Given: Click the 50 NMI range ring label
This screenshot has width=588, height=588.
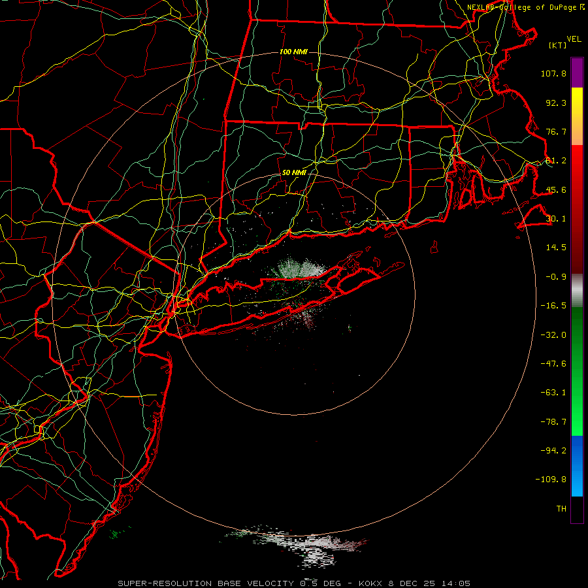Looking at the screenshot, I should (294, 172).
